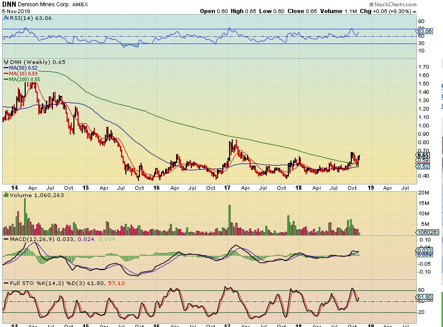The height and width of the screenshot is (327, 443).
Task: Click the 20M label on volume axis
Action: (x=425, y=193)
